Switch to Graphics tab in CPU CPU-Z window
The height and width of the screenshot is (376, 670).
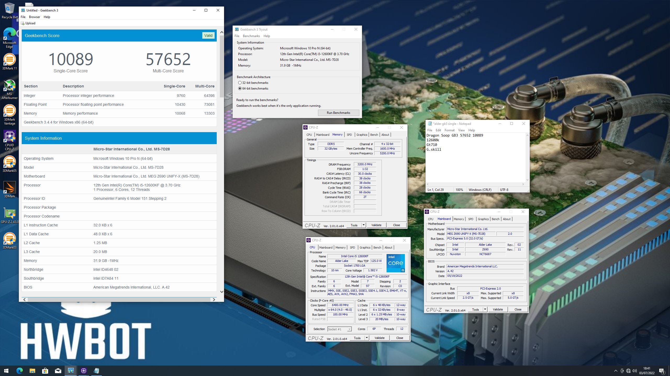click(x=365, y=248)
